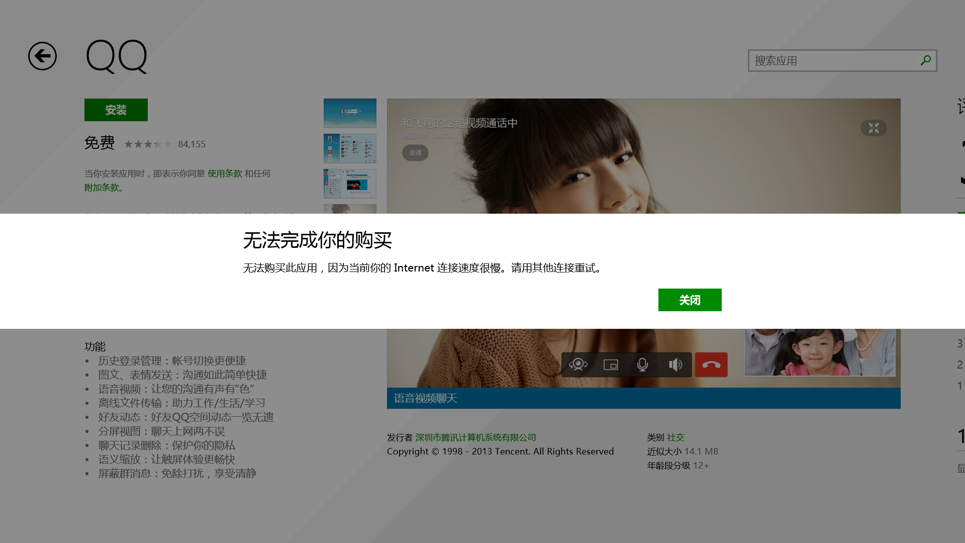The height and width of the screenshot is (543, 965).
Task: Click the 84,155 ratings count
Action: pos(191,144)
